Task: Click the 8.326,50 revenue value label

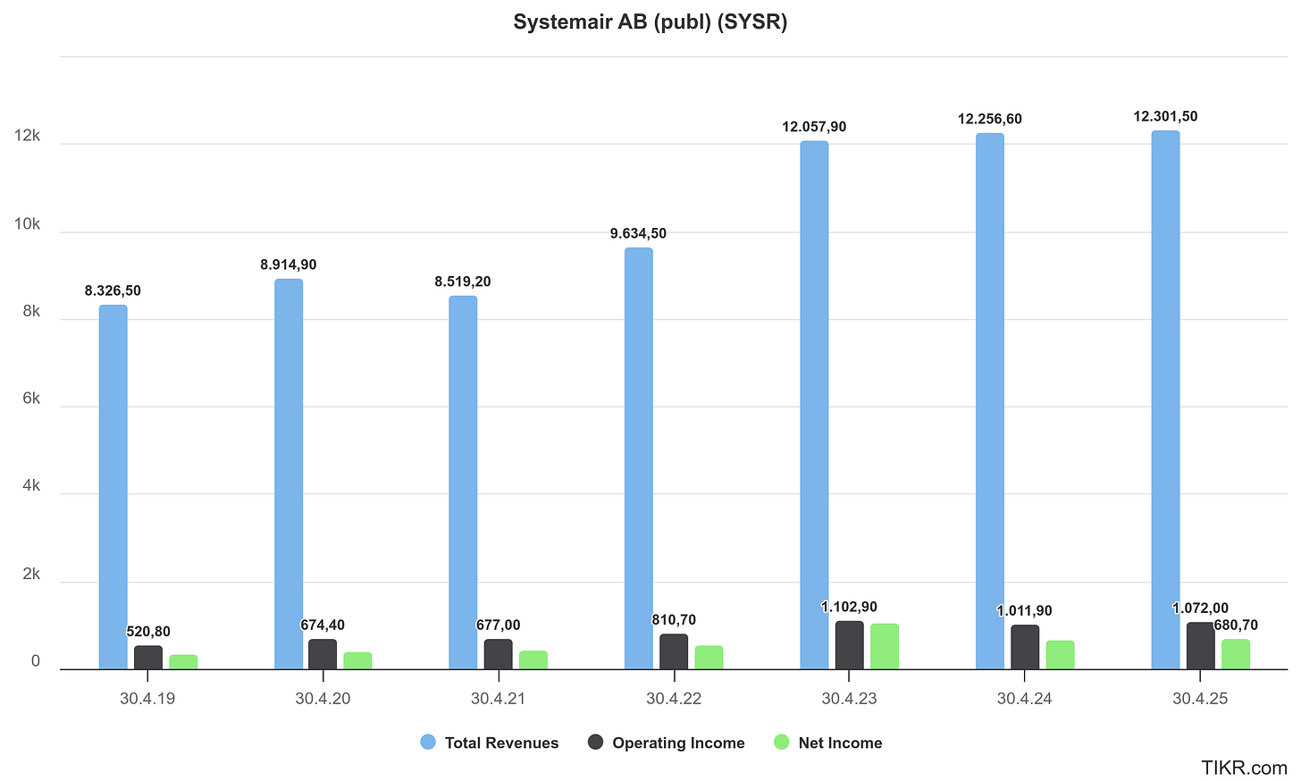Action: point(113,291)
